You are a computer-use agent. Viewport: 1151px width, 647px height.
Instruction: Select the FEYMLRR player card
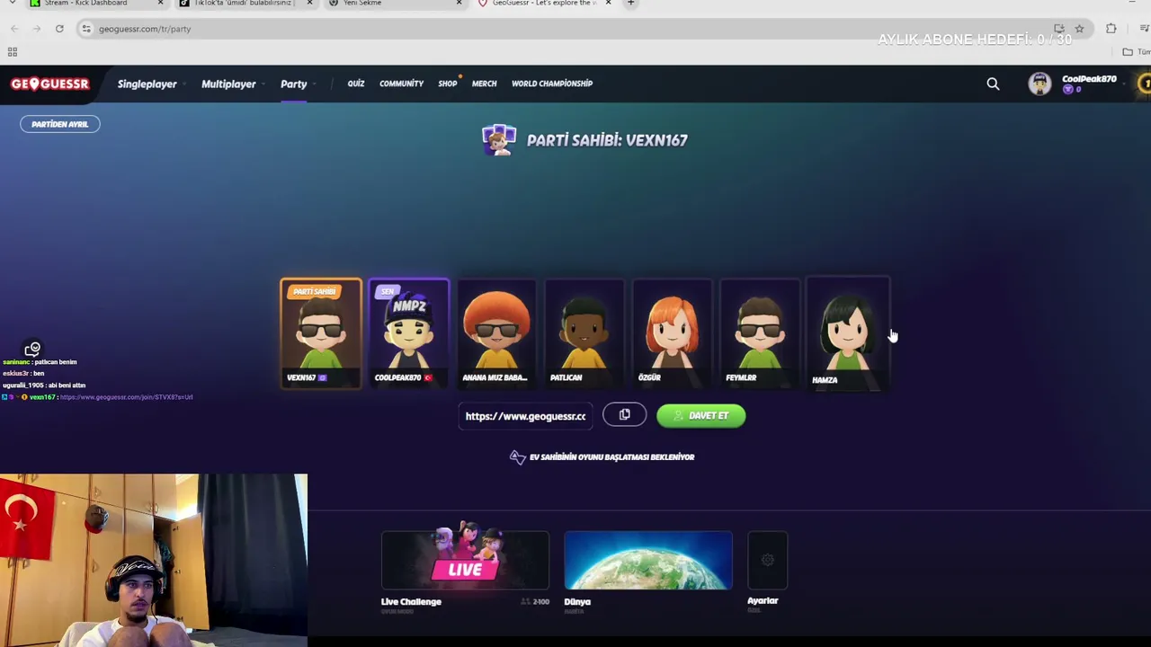pyautogui.click(x=760, y=333)
